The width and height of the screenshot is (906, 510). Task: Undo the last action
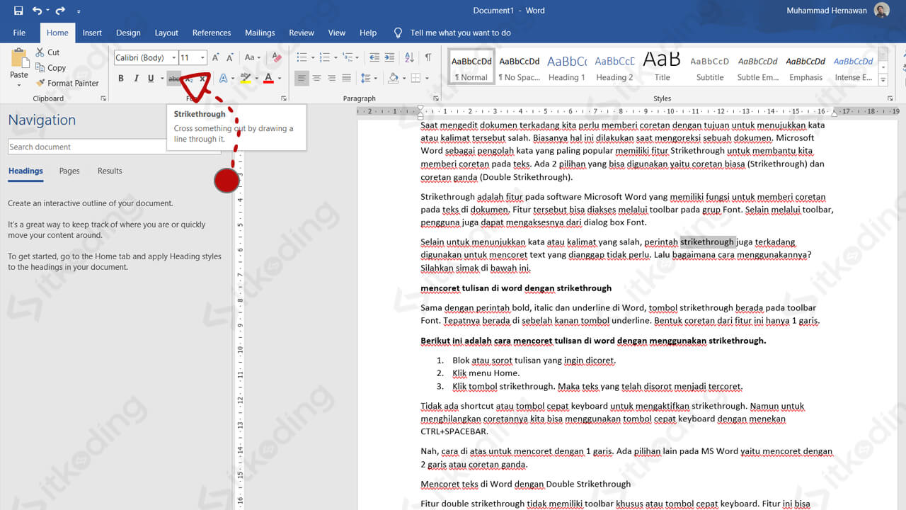point(37,11)
